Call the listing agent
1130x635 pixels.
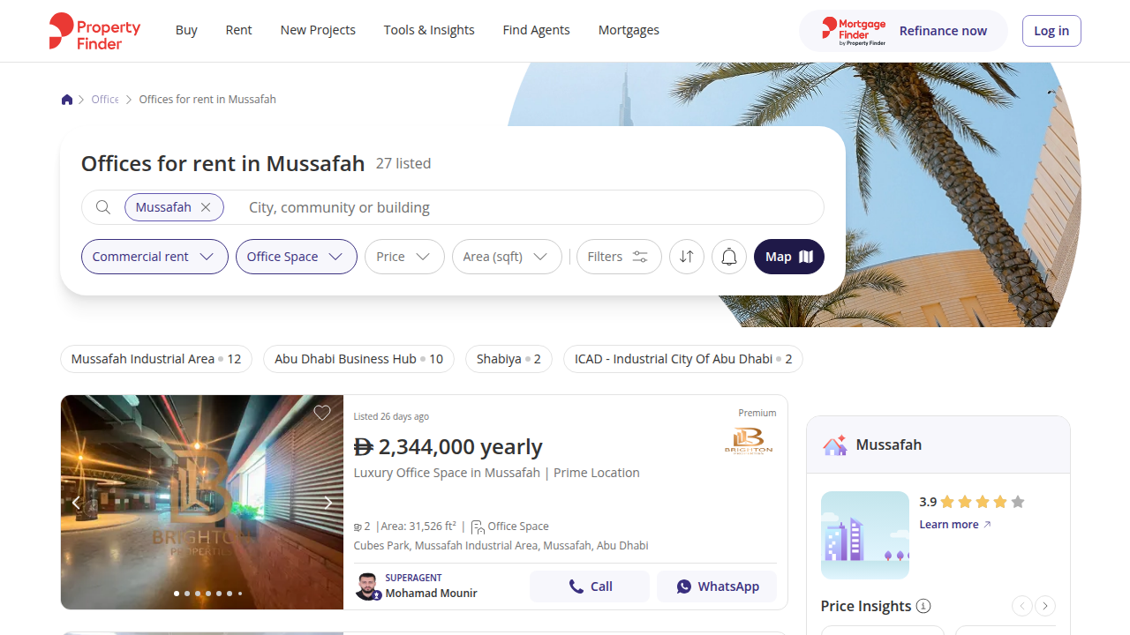[x=590, y=586]
